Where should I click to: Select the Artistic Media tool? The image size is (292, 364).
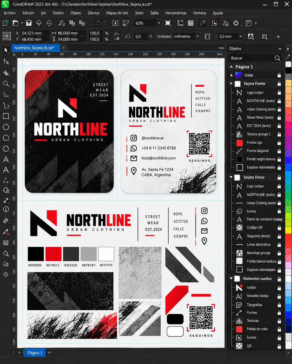(6, 105)
